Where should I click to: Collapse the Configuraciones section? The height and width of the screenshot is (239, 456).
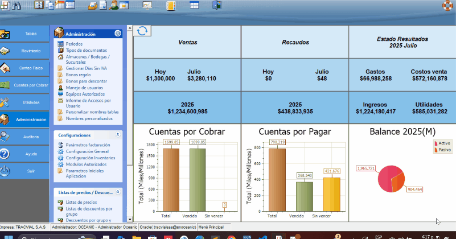[117, 135]
